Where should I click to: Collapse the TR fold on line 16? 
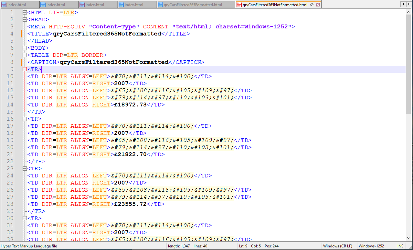click(25, 119)
